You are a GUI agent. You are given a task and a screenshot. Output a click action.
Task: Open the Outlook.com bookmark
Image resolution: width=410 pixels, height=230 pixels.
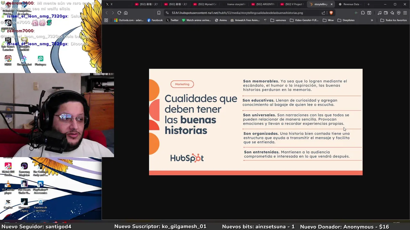tap(129, 20)
